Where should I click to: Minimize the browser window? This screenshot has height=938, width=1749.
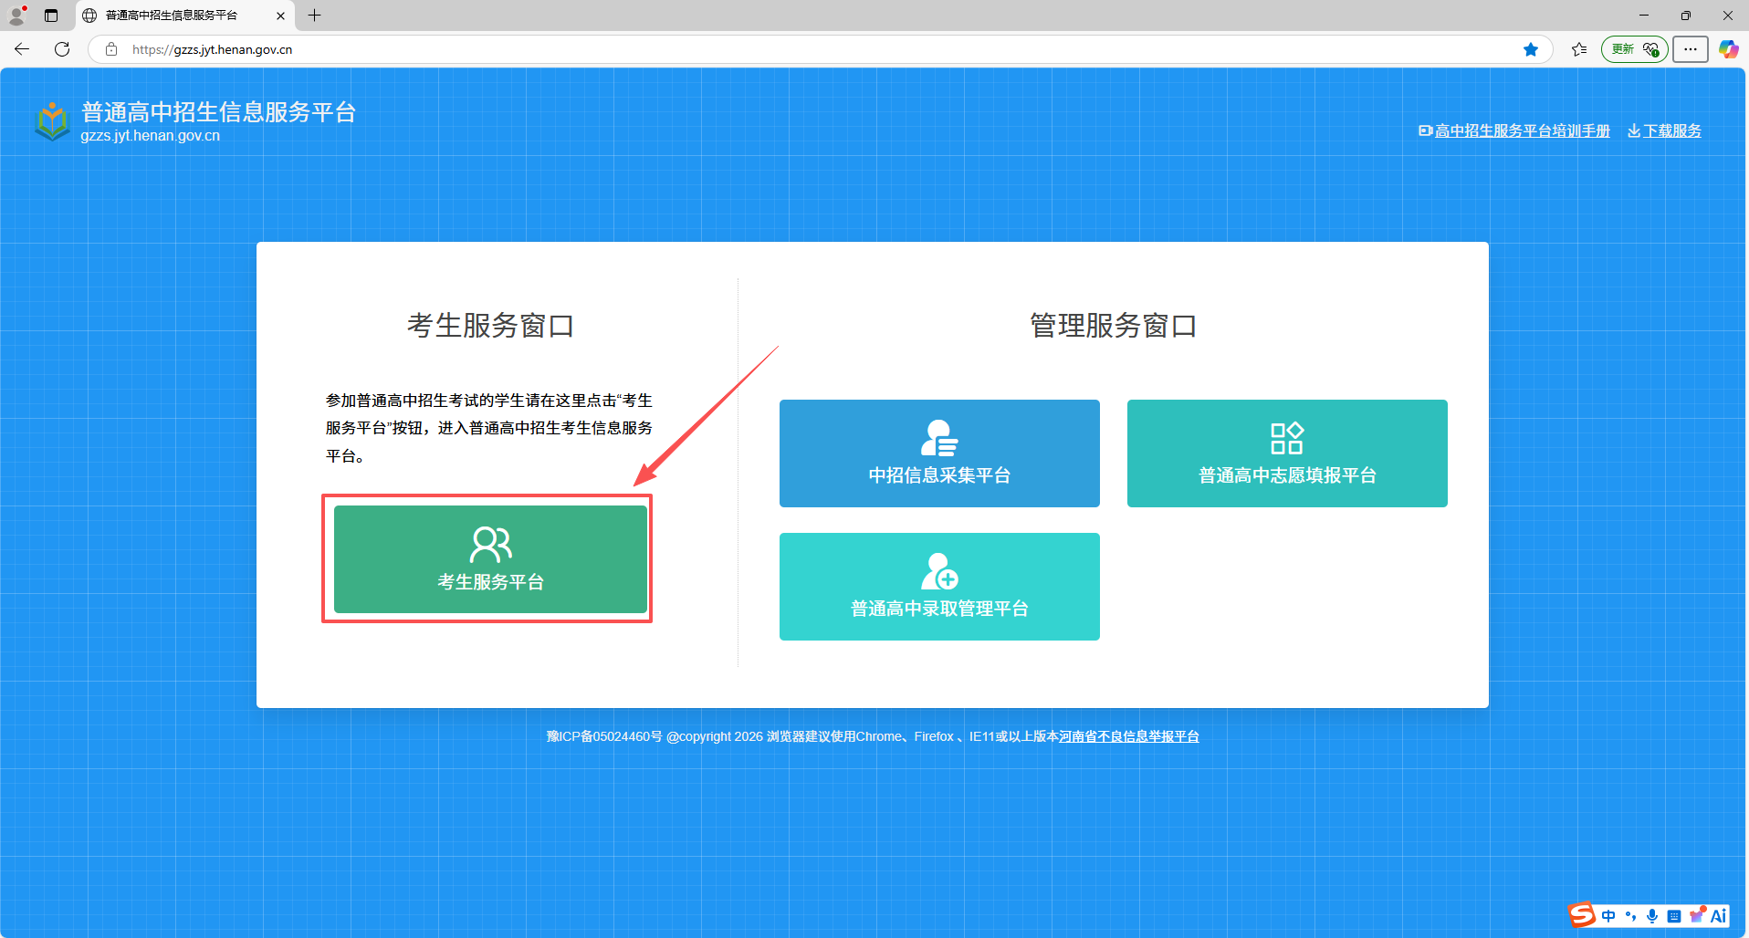pyautogui.click(x=1644, y=16)
